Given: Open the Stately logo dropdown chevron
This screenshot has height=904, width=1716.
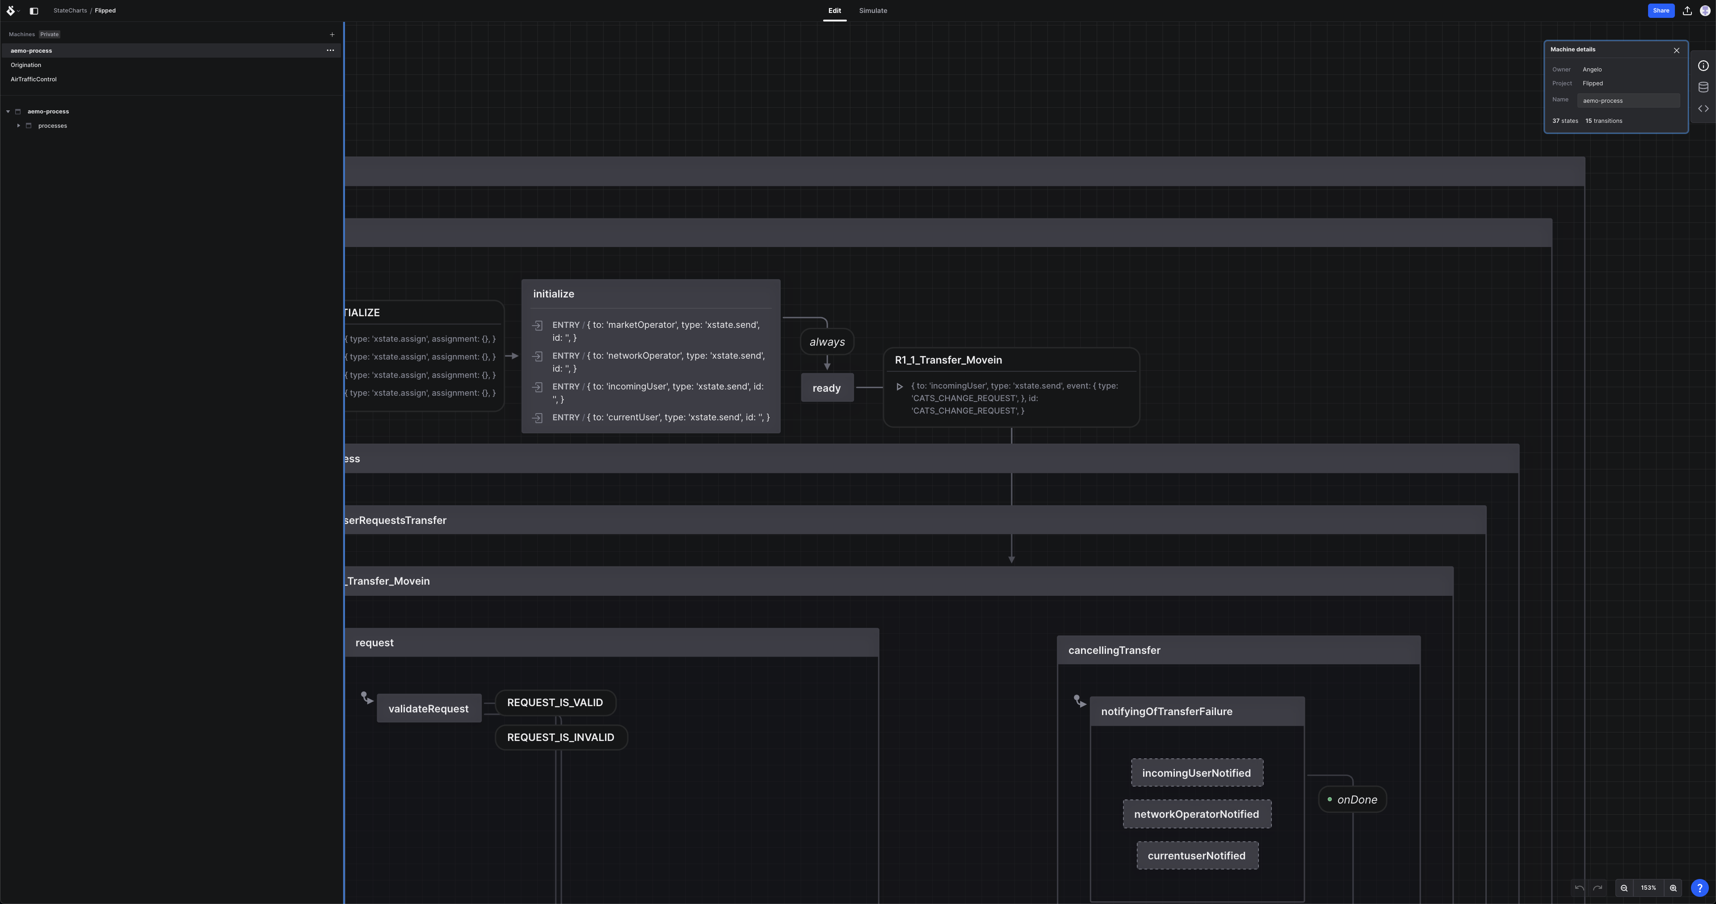Looking at the screenshot, I should [19, 11].
